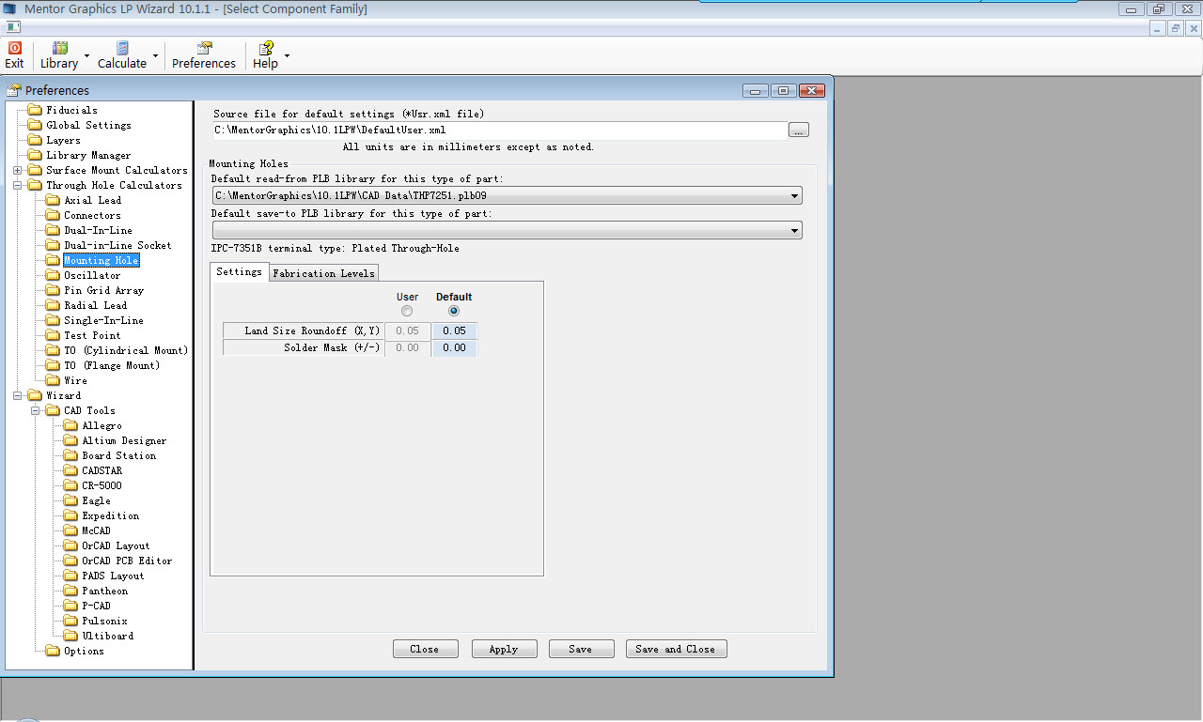Screen dimensions: 1203x722
Task: Switch to the Settings tab
Action: coord(239,271)
